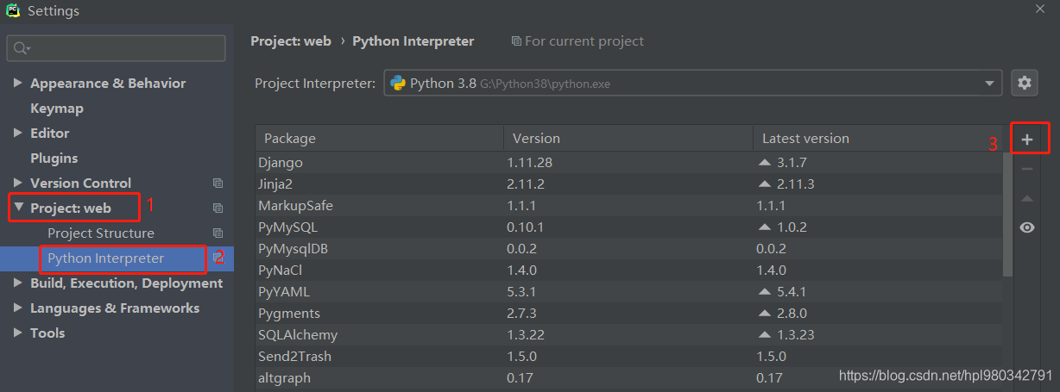Select the altgraph package row
The width and height of the screenshot is (1060, 392).
tap(629, 377)
